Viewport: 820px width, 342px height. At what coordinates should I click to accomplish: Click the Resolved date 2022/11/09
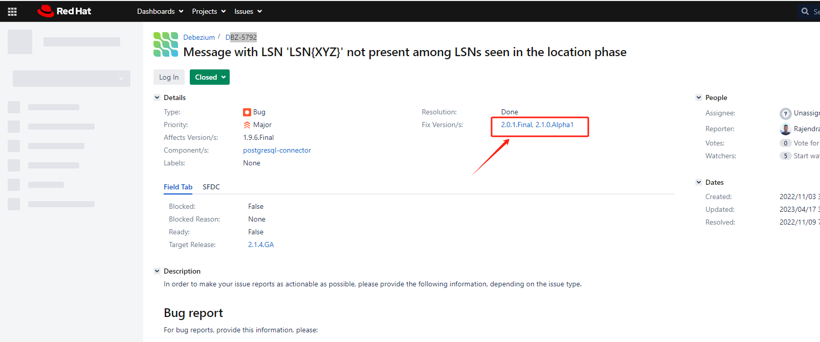800,222
